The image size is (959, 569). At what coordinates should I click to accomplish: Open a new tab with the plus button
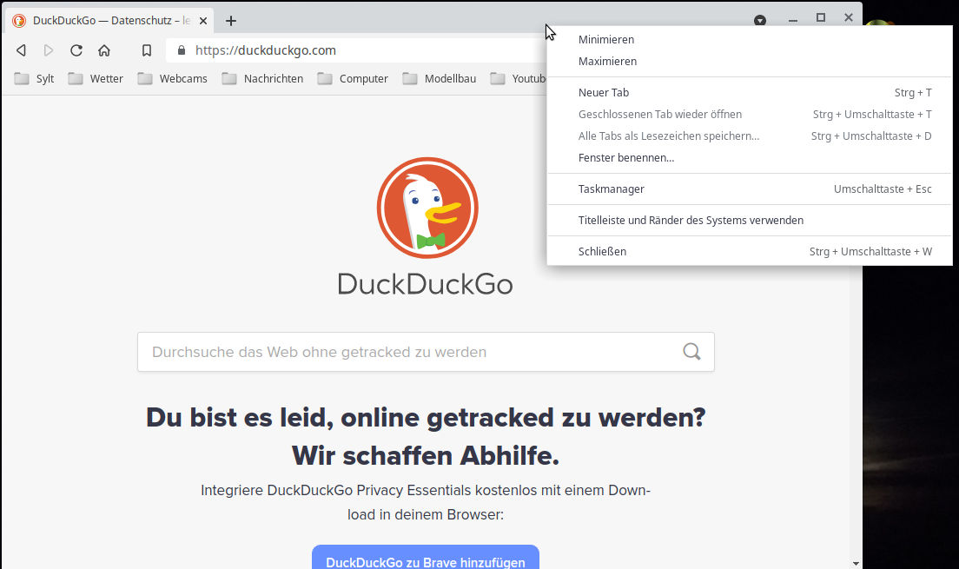tap(230, 21)
